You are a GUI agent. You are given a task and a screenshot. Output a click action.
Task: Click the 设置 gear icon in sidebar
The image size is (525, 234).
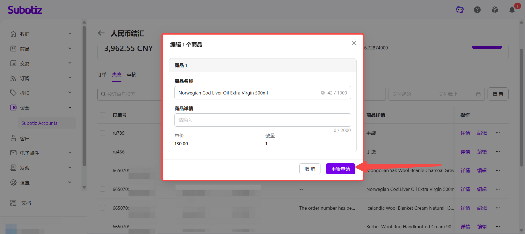pos(13,182)
